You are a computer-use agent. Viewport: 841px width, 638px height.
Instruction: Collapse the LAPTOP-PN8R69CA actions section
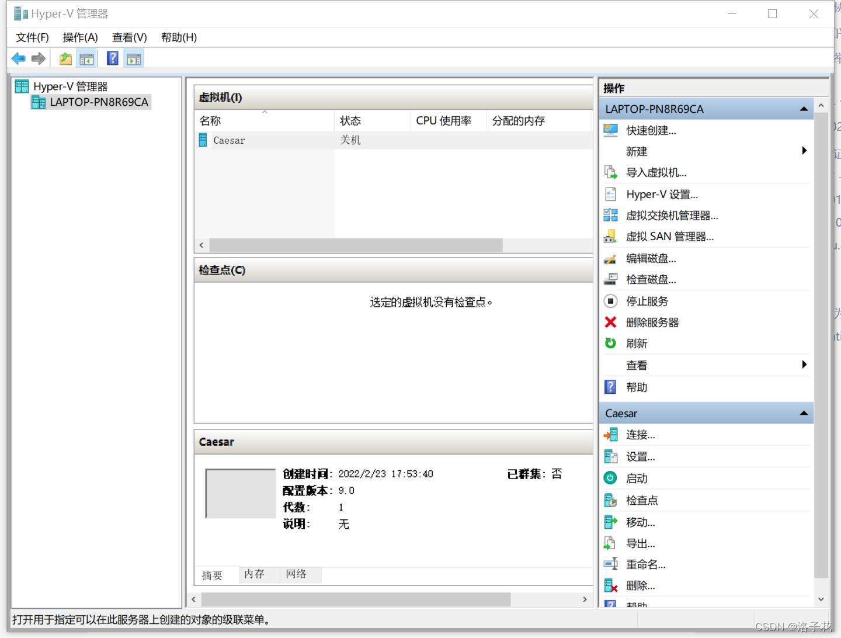[x=804, y=109]
